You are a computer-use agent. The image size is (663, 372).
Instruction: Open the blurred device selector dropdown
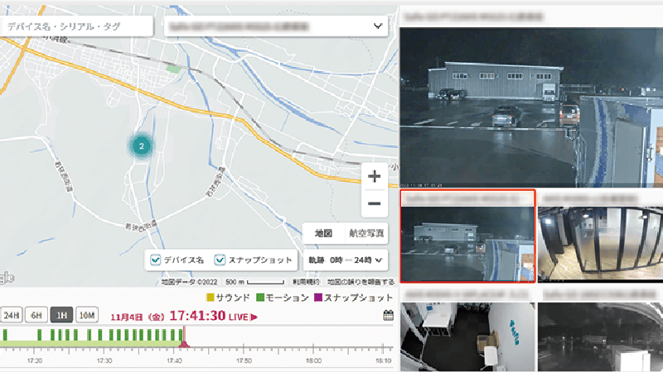tap(276, 26)
